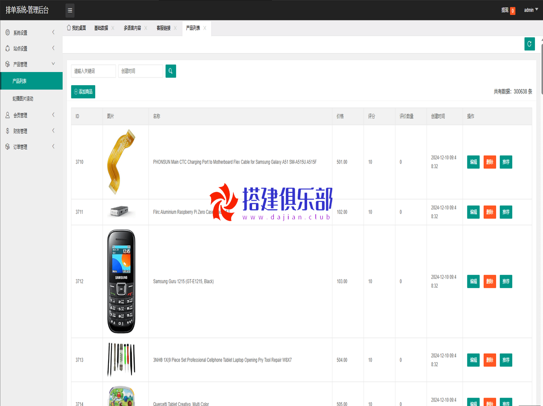Edit the Samsung Guru 1215 product
The image size is (543, 406).
click(x=473, y=282)
